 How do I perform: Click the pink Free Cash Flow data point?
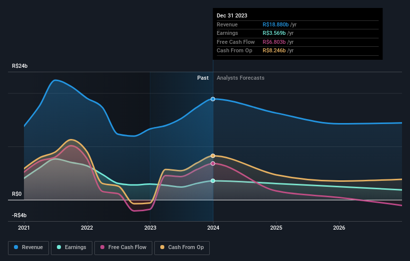213,163
